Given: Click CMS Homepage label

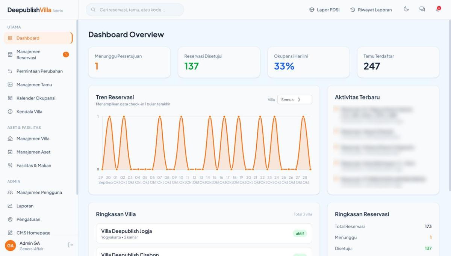Looking at the screenshot, I should 33,233.
